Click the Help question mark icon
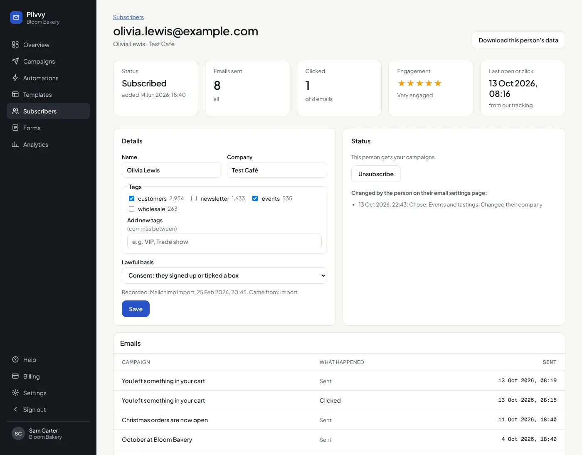This screenshot has width=582, height=455. click(x=15, y=359)
